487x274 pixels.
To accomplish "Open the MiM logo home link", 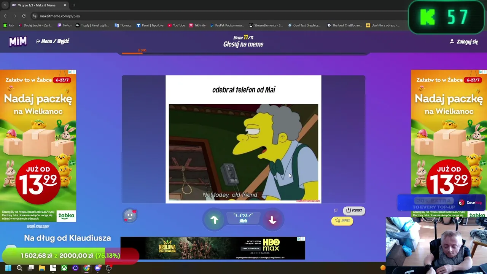I will click(x=18, y=41).
